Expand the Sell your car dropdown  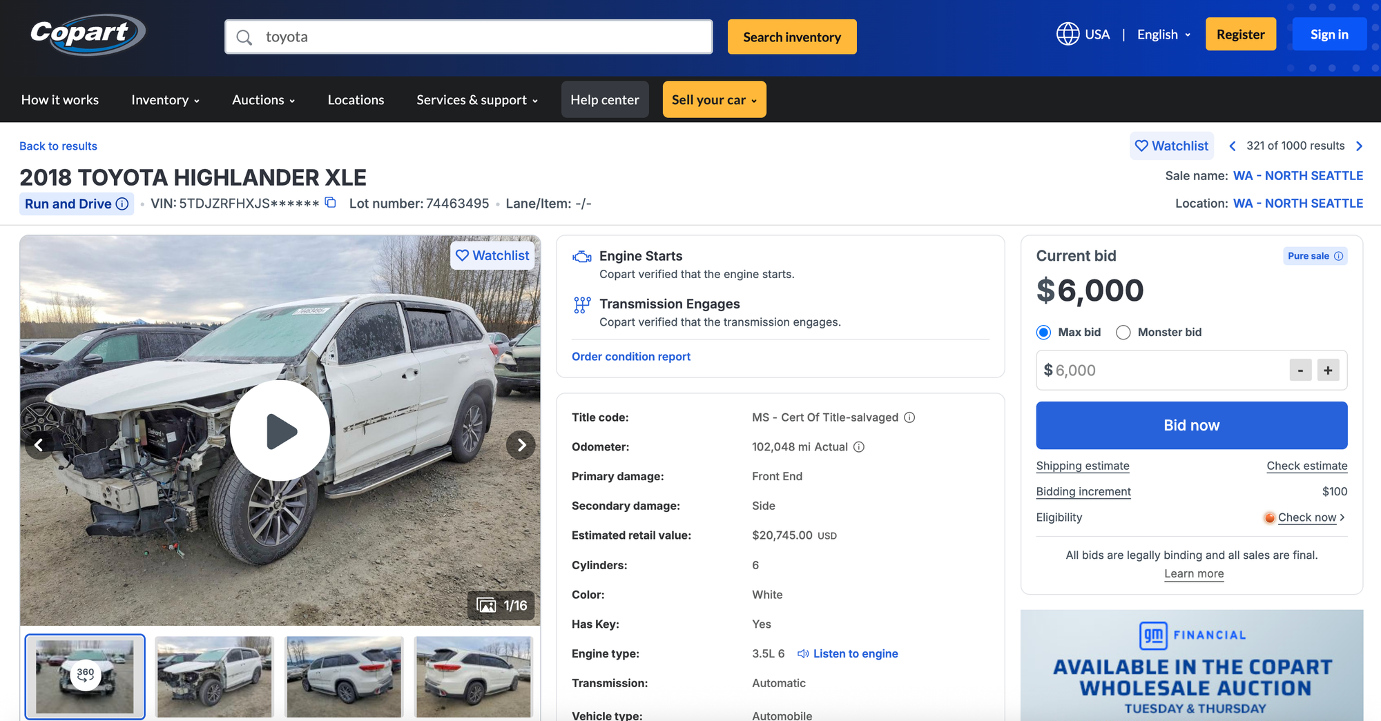714,100
